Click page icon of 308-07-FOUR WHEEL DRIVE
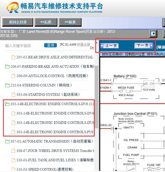 click(x=13, y=151)
